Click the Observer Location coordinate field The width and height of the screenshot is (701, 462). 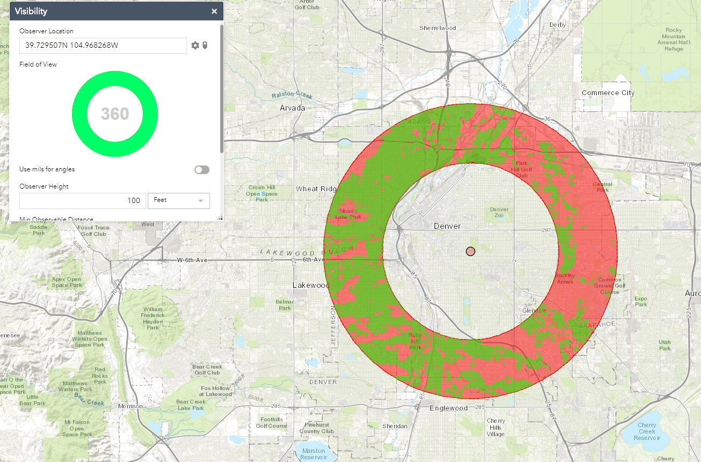[103, 46]
